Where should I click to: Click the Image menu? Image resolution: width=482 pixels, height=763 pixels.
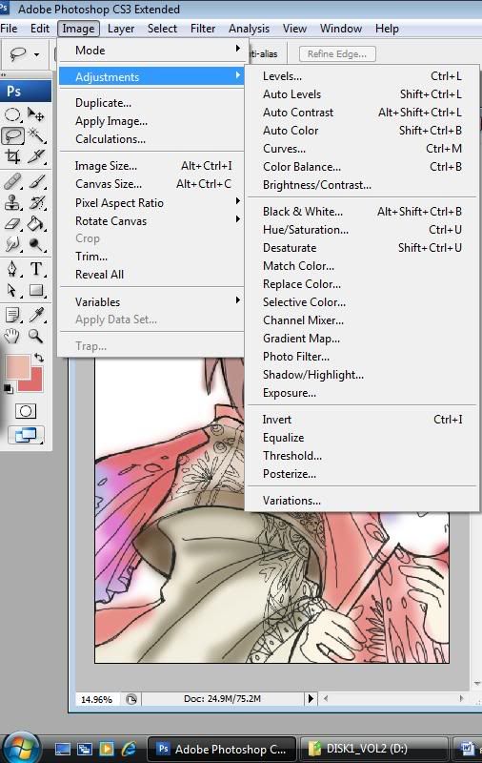click(78, 29)
